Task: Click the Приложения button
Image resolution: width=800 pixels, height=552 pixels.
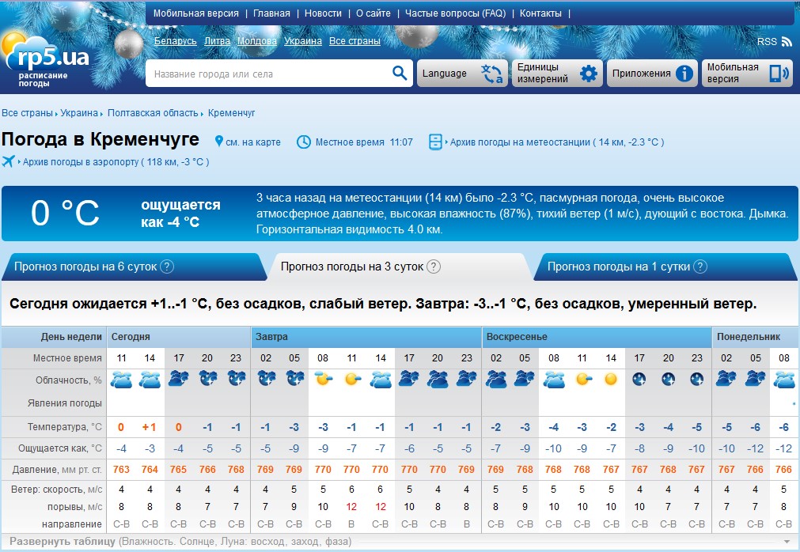Action: pyautogui.click(x=652, y=74)
